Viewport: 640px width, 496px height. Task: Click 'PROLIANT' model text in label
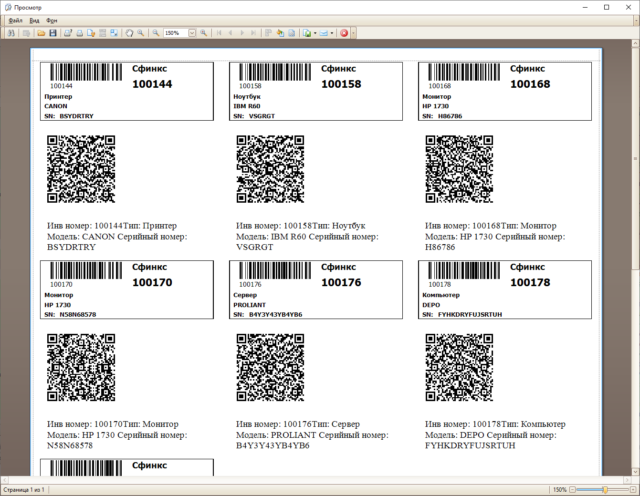(250, 305)
